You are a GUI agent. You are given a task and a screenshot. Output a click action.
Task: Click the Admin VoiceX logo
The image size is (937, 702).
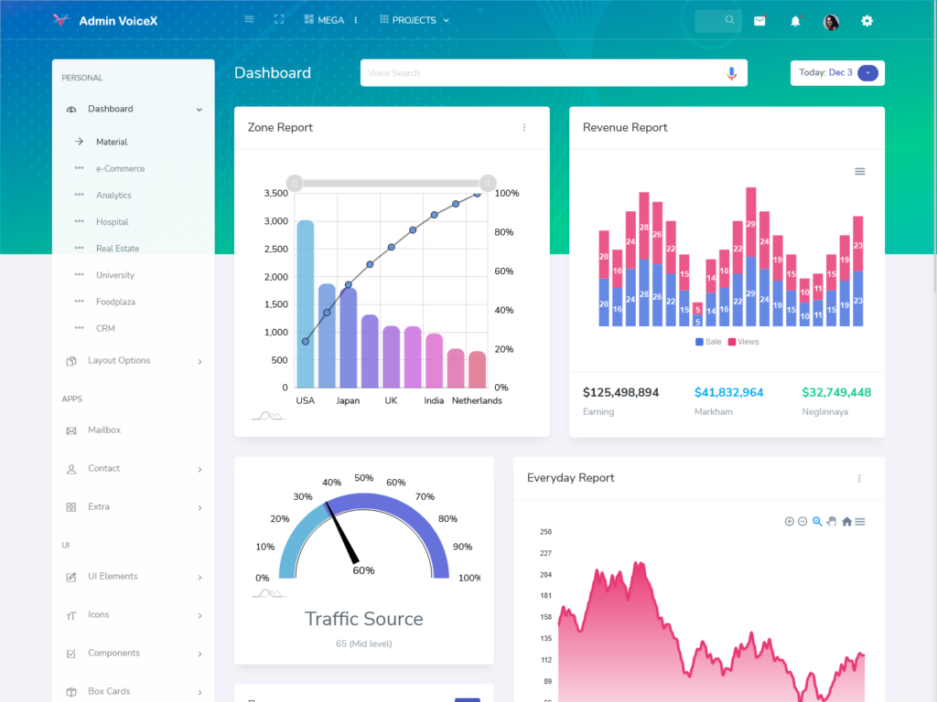click(x=105, y=21)
